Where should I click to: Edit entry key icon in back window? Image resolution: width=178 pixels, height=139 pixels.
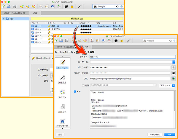28,6
